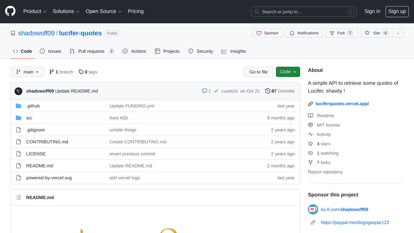Screen dimensions: 414x233
Task: Open the commit comment count icon
Action: [207, 91]
